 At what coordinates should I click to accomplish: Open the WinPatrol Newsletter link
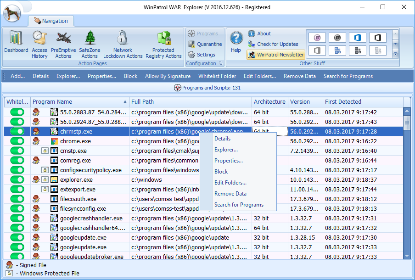pyautogui.click(x=275, y=55)
